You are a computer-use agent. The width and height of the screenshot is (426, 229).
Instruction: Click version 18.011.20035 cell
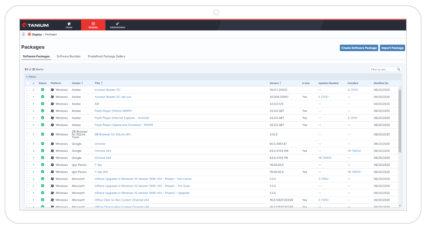point(278,90)
